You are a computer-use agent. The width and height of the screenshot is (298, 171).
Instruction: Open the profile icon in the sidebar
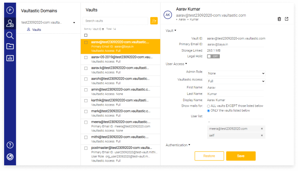[x=10, y=10]
